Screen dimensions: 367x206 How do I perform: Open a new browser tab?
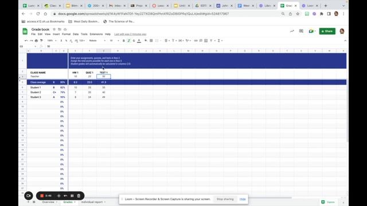click(x=326, y=6)
